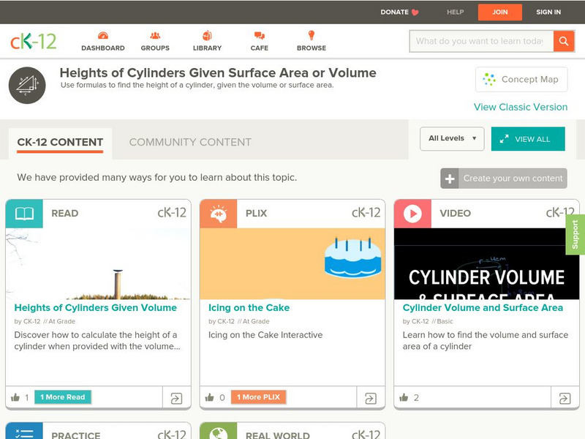Open the cylinder tower thumbnail
585x439 pixels.
point(98,264)
